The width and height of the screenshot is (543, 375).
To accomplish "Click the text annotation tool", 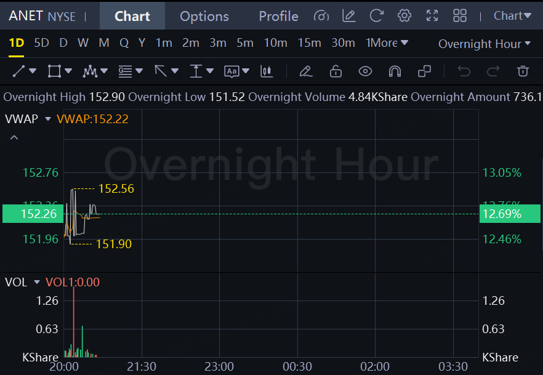I will tap(231, 71).
